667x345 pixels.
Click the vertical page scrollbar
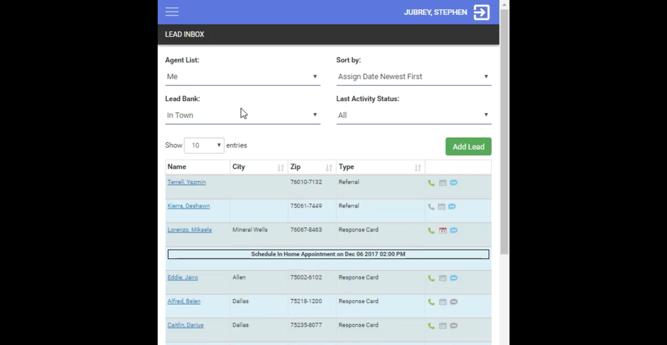point(504,130)
